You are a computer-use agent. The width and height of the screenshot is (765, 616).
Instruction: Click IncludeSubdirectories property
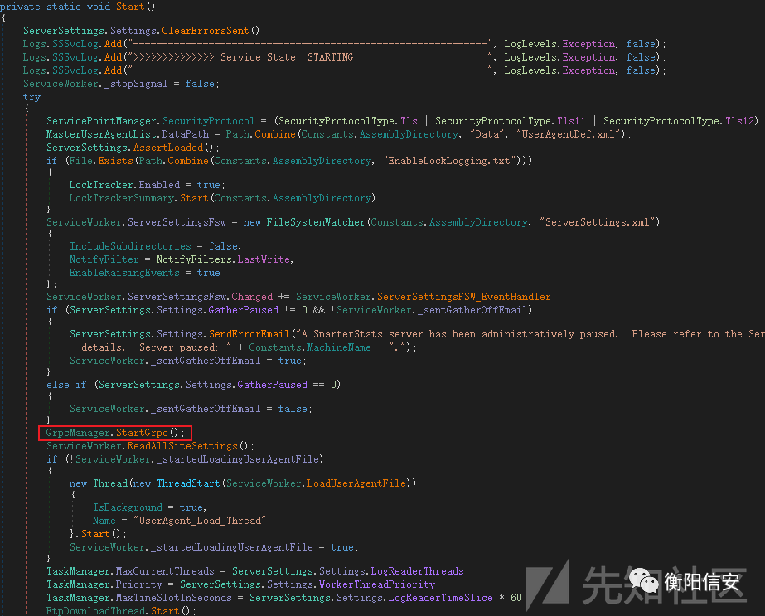130,245
